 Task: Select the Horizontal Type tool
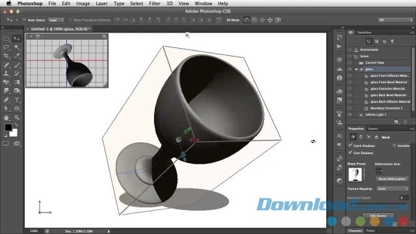(17, 99)
